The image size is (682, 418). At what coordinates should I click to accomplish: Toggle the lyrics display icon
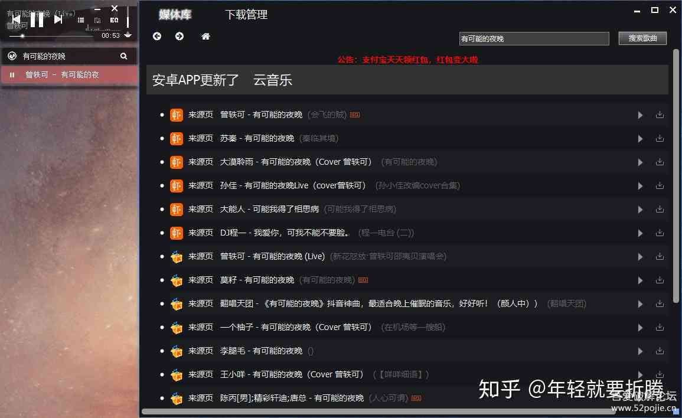point(97,20)
